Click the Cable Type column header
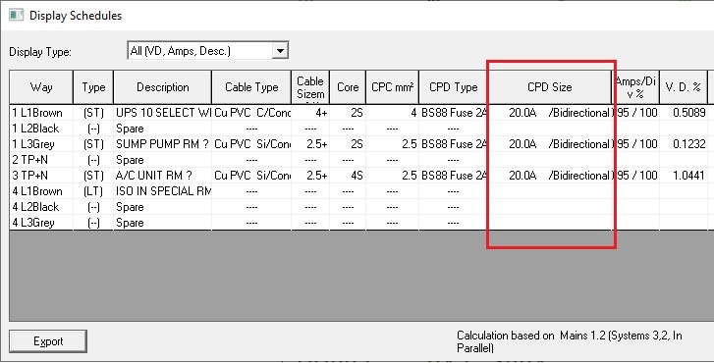The width and height of the screenshot is (714, 363). (x=251, y=87)
